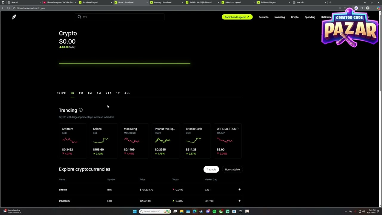
Task: Open volume control in system tray
Action: coord(363,211)
